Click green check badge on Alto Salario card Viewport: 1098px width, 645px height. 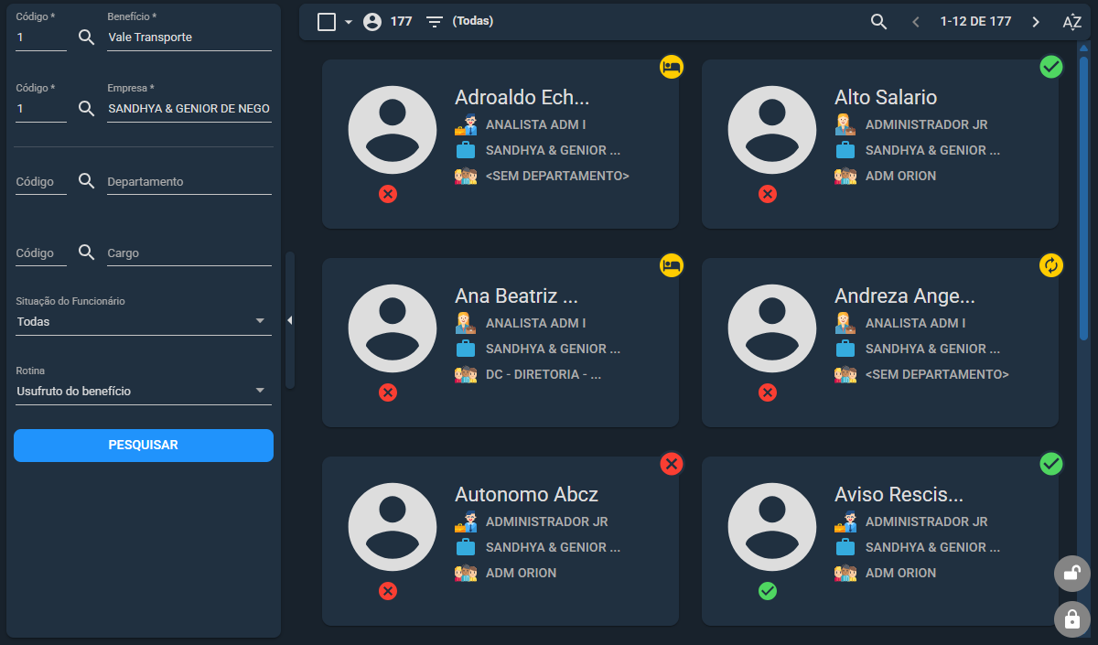[1051, 66]
